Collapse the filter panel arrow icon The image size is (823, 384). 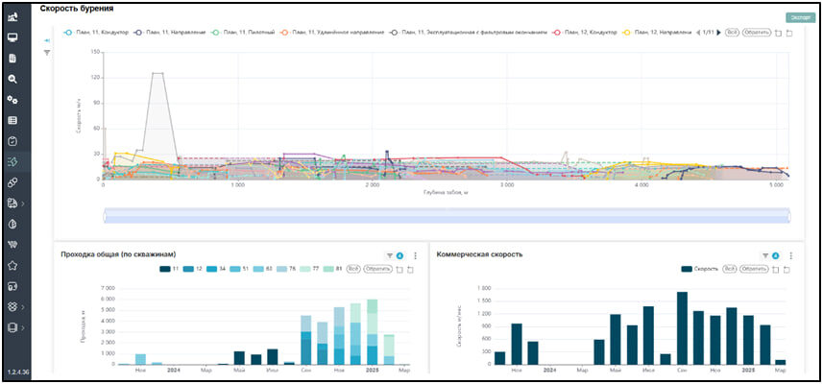(47, 41)
